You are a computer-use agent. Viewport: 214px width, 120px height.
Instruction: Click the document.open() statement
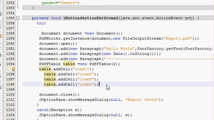[58, 44]
